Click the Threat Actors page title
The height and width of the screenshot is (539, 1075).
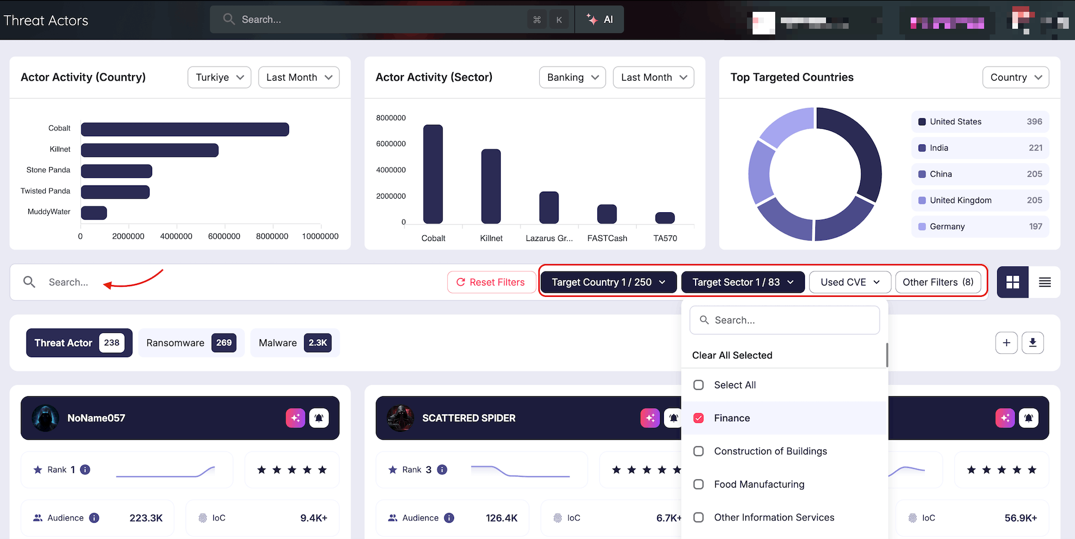(x=46, y=20)
